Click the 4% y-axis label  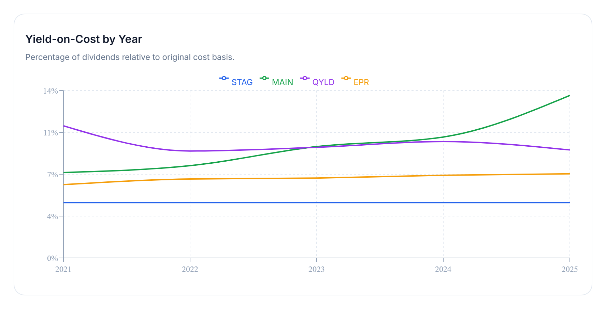[x=53, y=216]
